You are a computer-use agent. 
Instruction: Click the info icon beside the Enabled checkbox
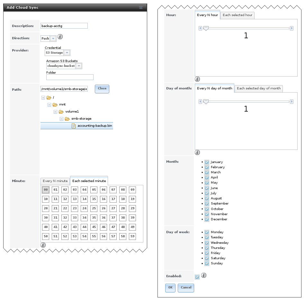204,275
